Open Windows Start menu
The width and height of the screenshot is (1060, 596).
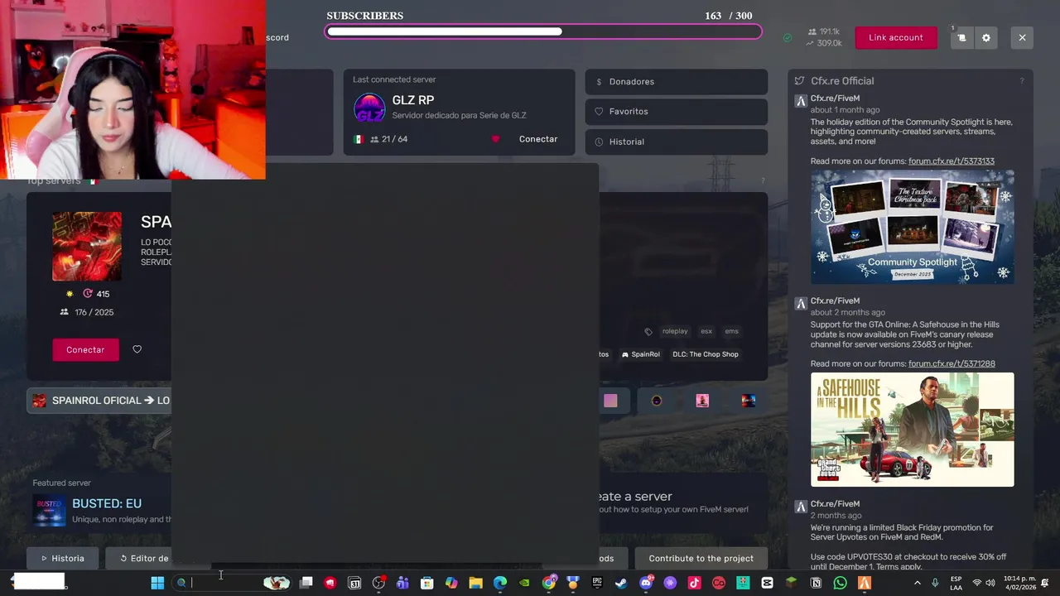click(x=157, y=583)
